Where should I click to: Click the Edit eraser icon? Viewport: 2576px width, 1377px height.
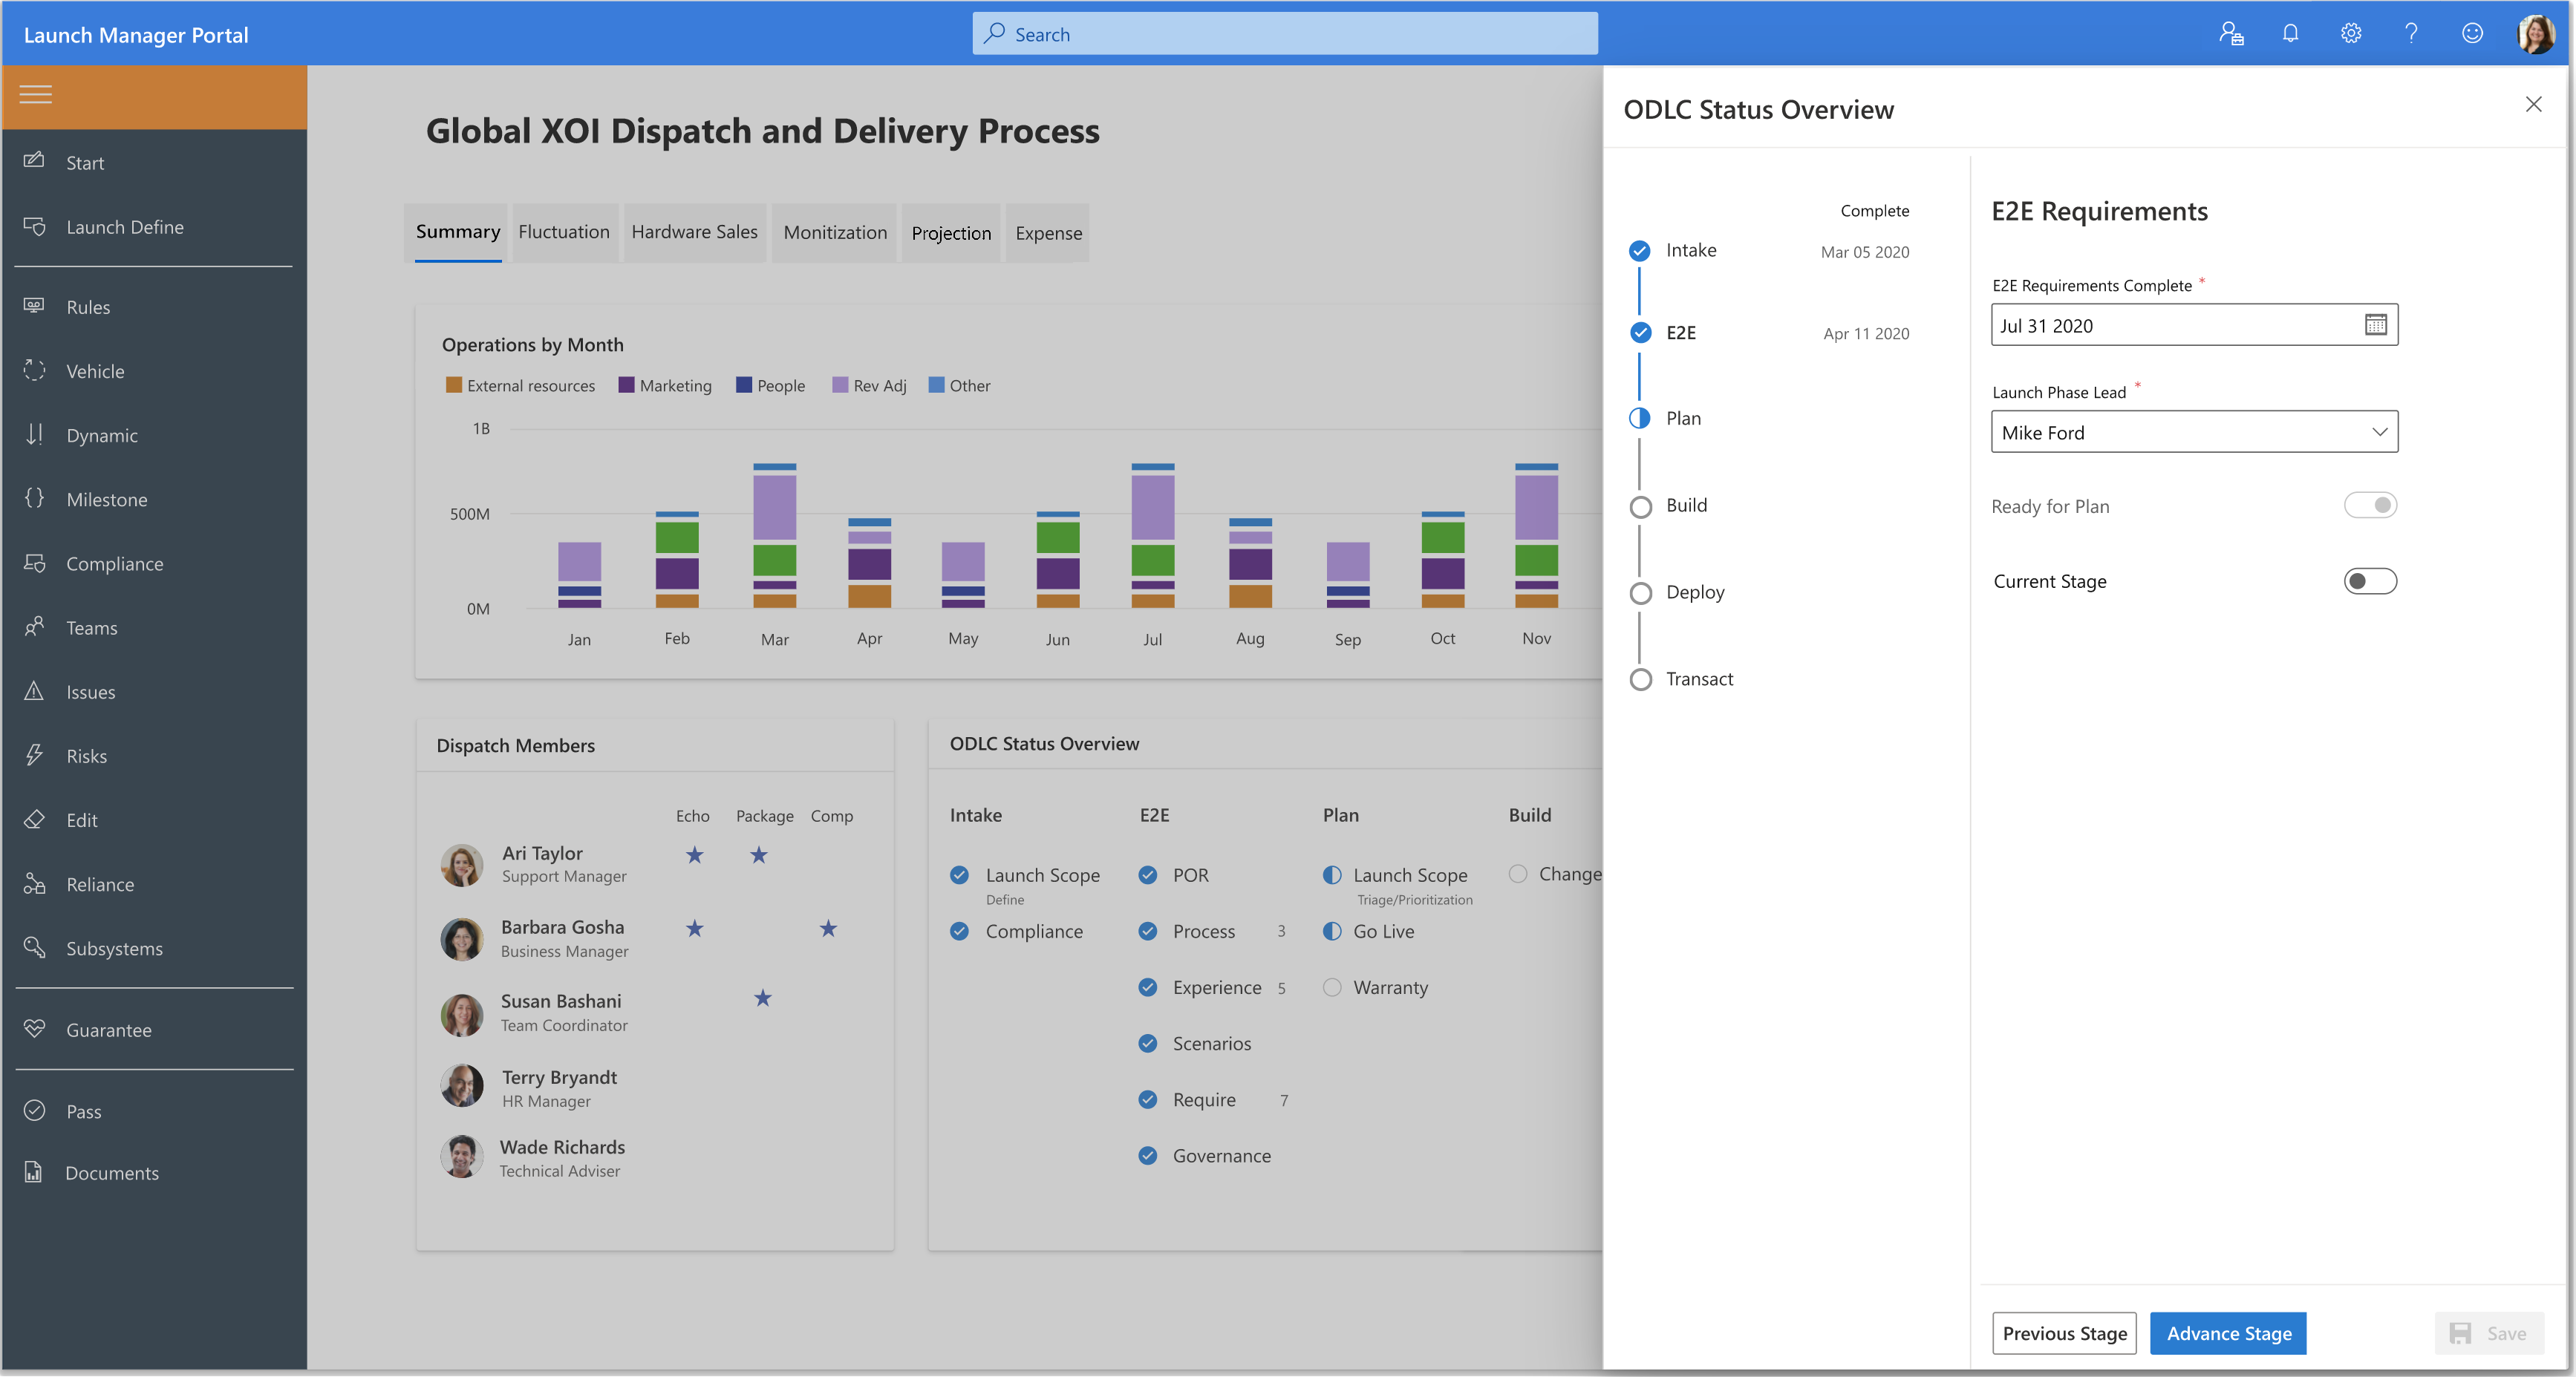(x=34, y=819)
